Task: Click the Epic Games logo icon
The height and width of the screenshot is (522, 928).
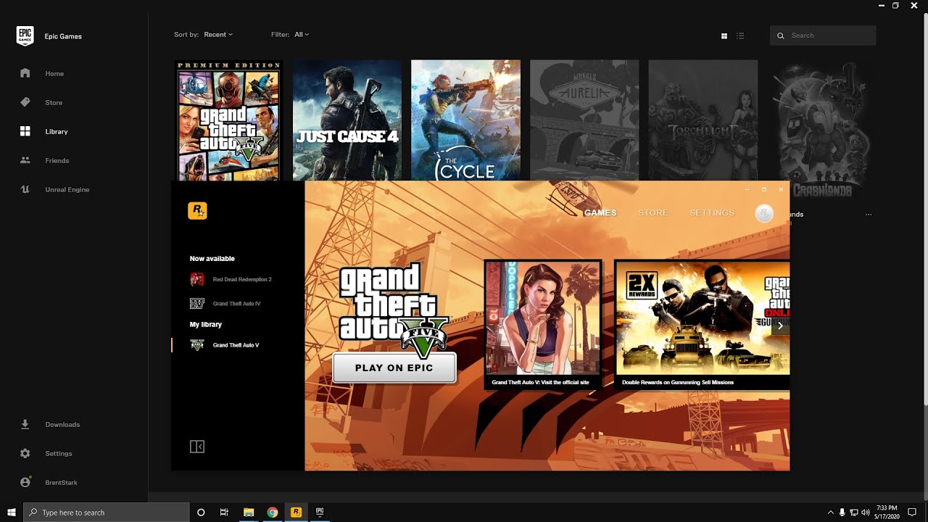Action: [x=25, y=36]
